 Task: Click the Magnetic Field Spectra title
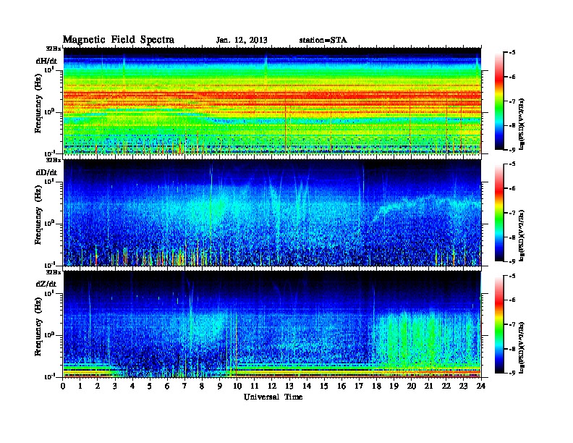[x=119, y=40]
